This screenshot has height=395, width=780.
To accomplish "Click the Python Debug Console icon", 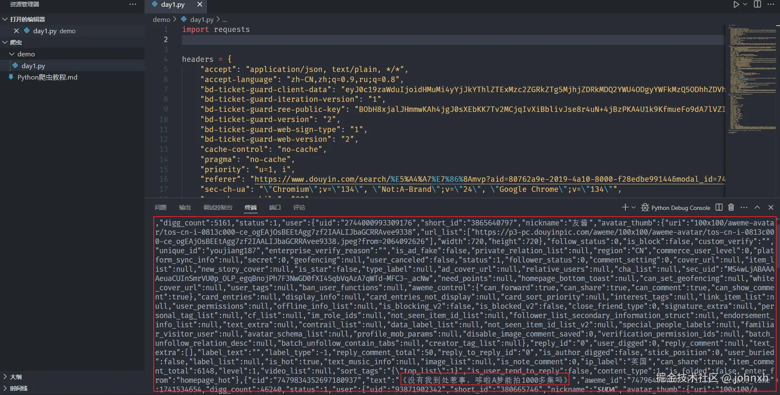I will [x=645, y=207].
